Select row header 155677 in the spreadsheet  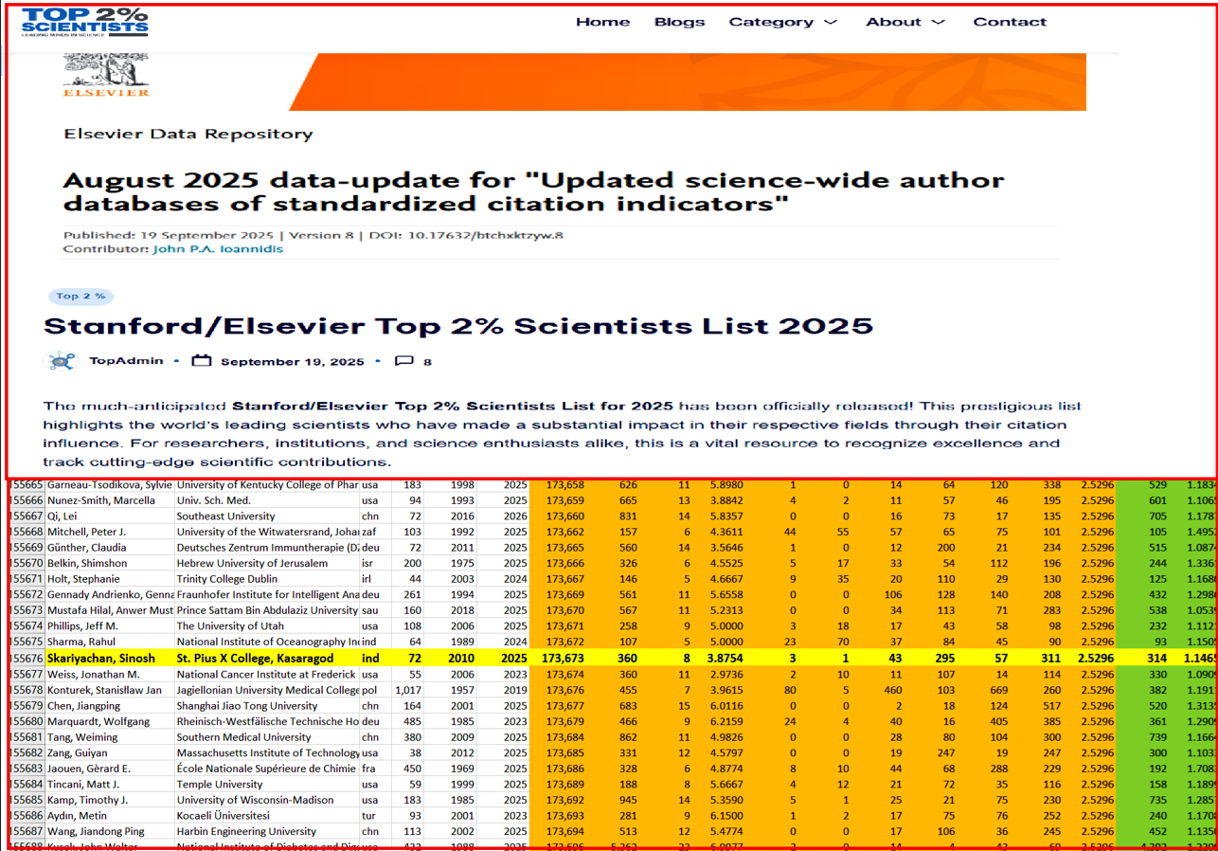point(27,646)
